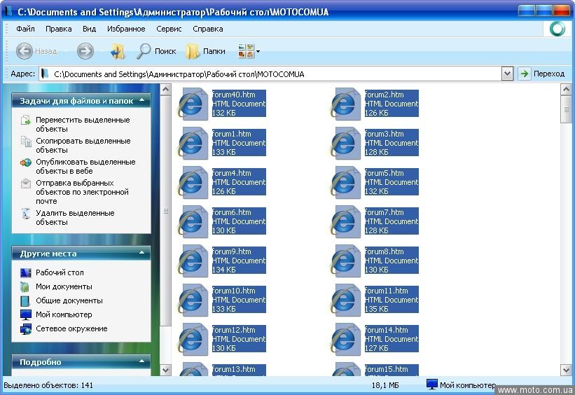Select the forum6.htm file icon
The width and height of the screenshot is (575, 395).
click(x=193, y=221)
